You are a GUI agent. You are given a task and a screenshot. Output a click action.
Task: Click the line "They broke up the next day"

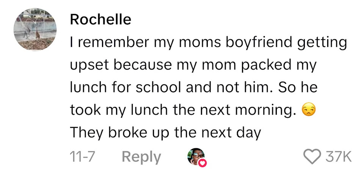tap(166, 133)
